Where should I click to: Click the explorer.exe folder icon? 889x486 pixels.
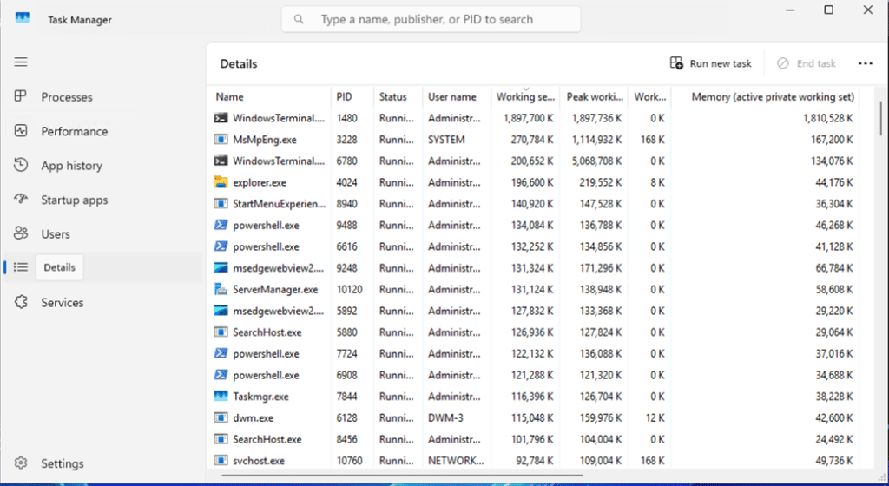(221, 182)
